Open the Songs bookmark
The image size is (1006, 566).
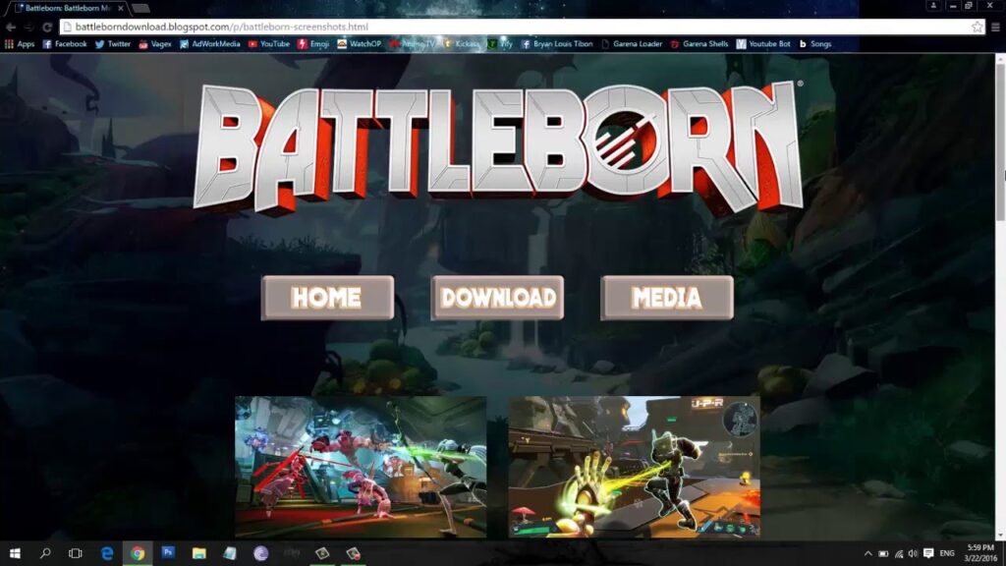pos(815,44)
